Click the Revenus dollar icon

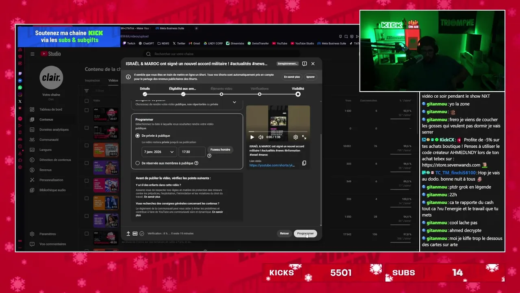[32, 170]
